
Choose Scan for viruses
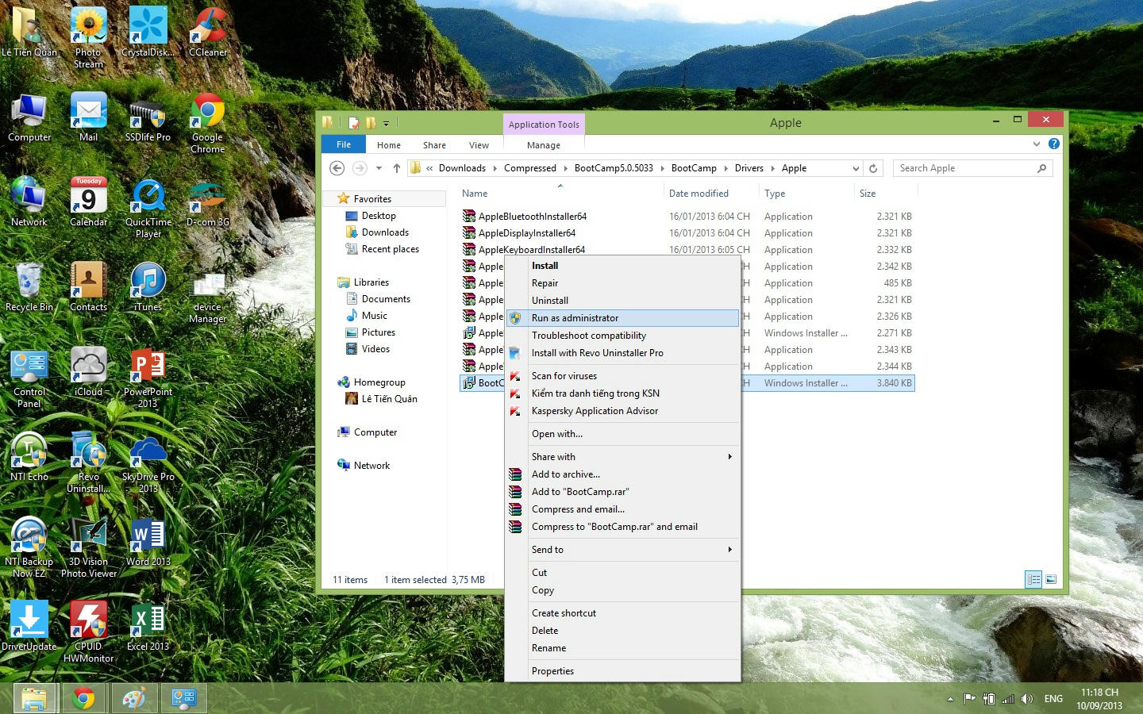coord(622,375)
